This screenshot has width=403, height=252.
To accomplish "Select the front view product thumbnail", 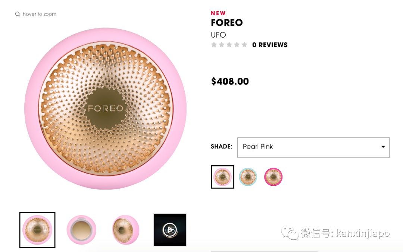I will [x=37, y=230].
